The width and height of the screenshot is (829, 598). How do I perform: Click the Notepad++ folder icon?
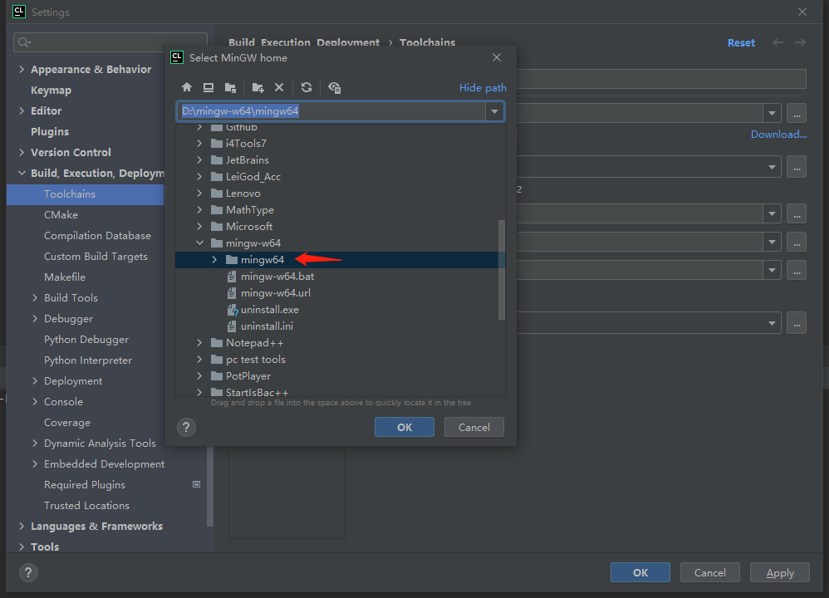click(216, 343)
